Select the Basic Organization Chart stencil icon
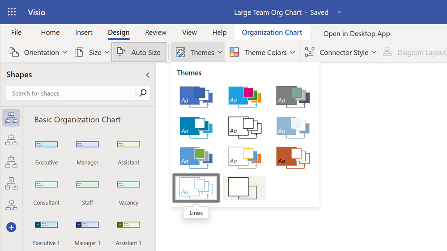This screenshot has height=251, width=447. (11, 118)
